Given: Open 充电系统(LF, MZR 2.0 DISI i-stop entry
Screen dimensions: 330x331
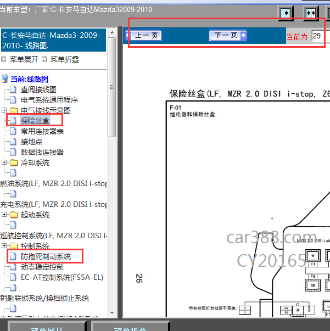Looking at the screenshot, I should tap(54, 204).
